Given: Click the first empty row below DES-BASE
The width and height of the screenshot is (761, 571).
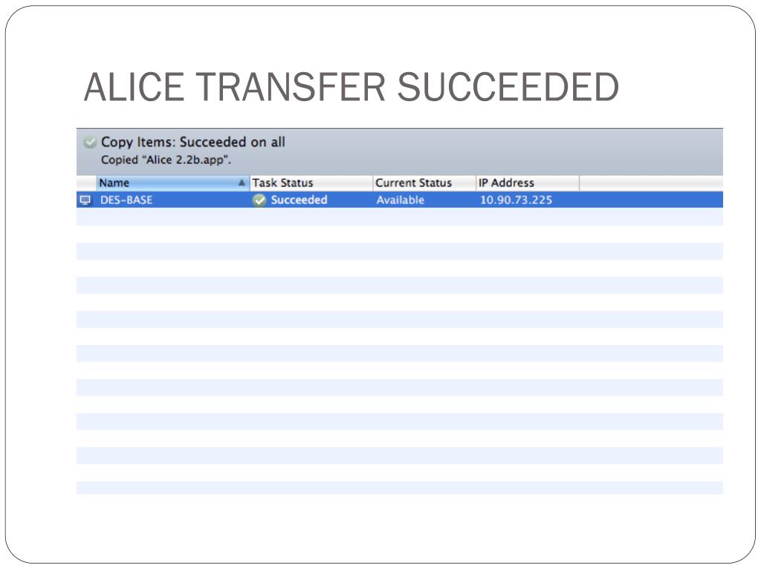Looking at the screenshot, I should [399, 216].
